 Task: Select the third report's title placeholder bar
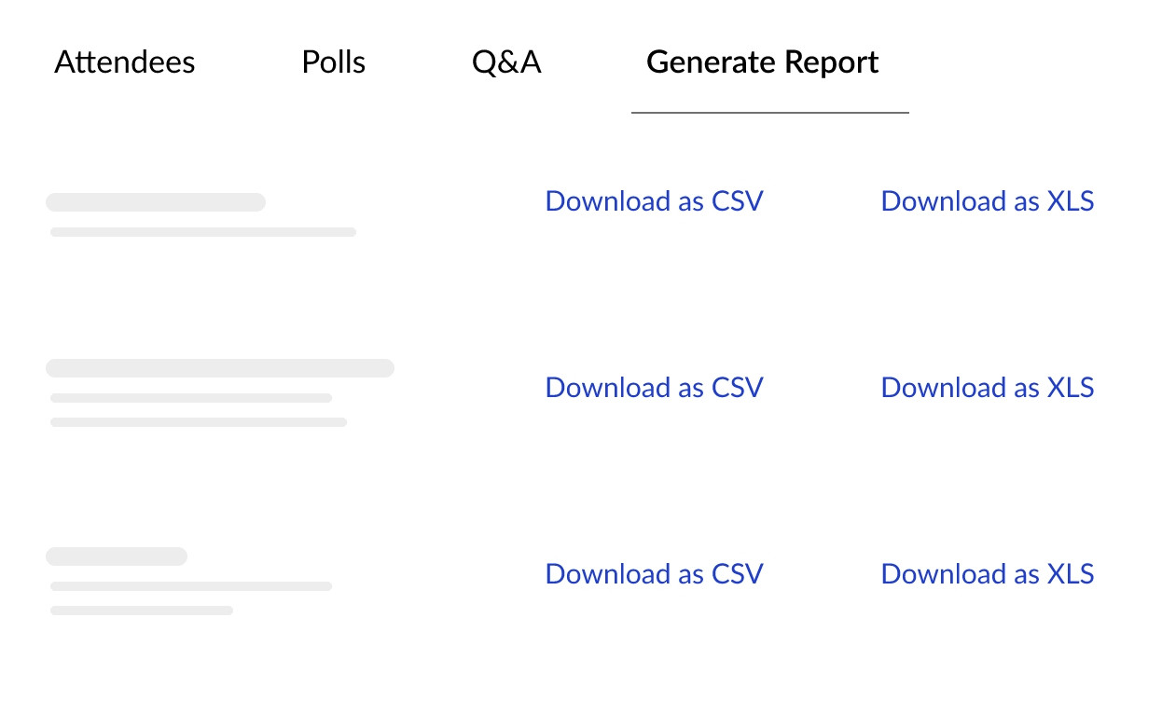point(117,556)
